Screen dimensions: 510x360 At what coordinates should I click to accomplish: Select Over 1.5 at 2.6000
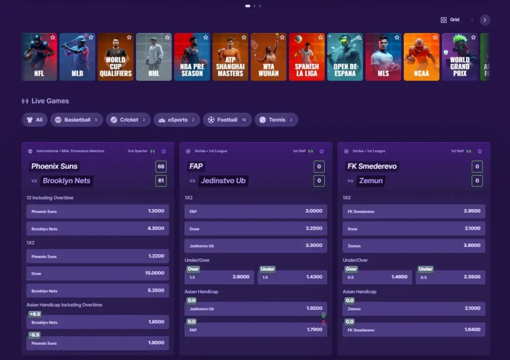coord(219,277)
